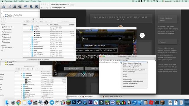This screenshot has width=189, height=106.
Task: Toggle microphone mute in TeamSpeak toolbar
Action: 14,6
